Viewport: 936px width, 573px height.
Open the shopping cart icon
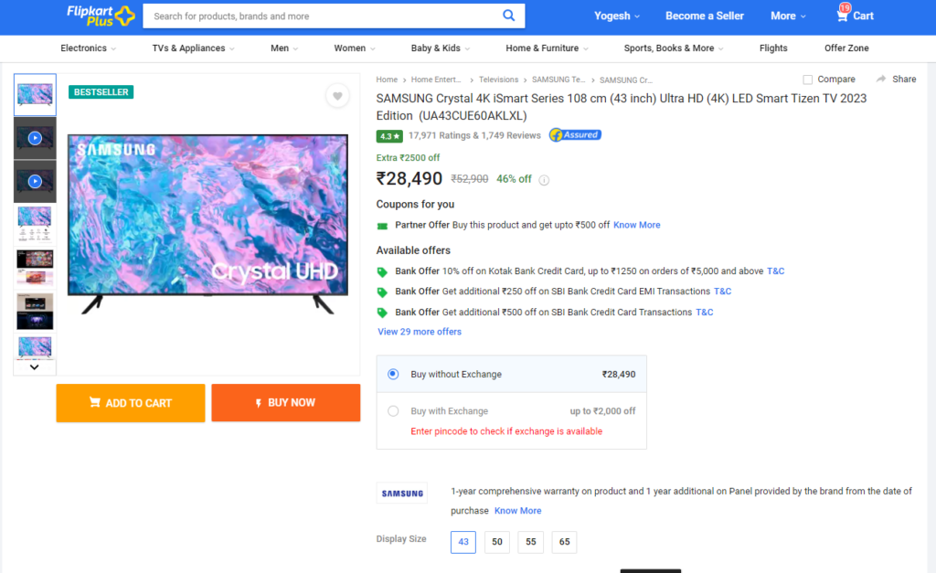click(842, 16)
